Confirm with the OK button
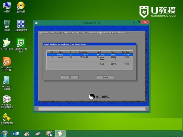183x137 pixels. (70, 77)
